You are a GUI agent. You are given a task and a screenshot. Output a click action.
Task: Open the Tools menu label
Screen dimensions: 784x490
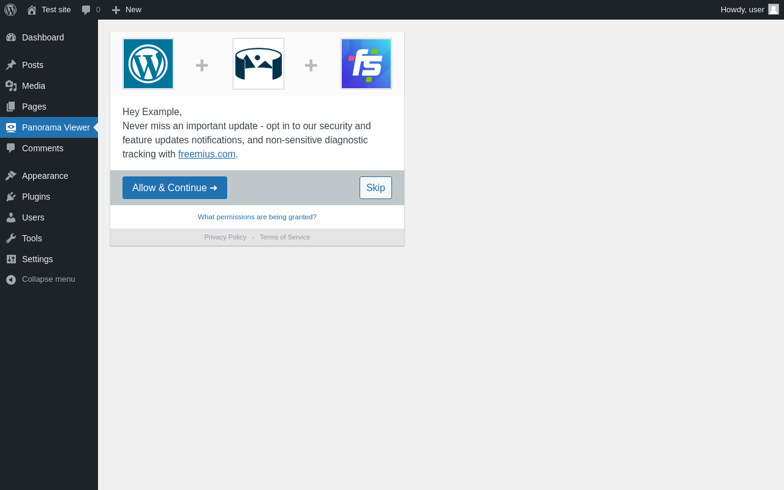click(32, 238)
